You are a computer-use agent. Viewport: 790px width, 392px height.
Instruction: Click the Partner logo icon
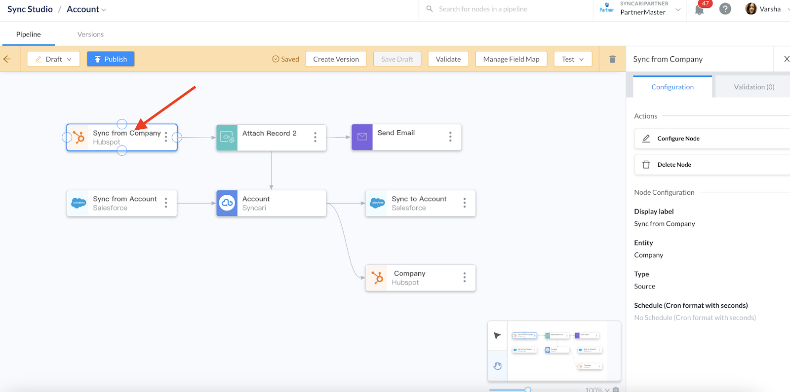[606, 7]
